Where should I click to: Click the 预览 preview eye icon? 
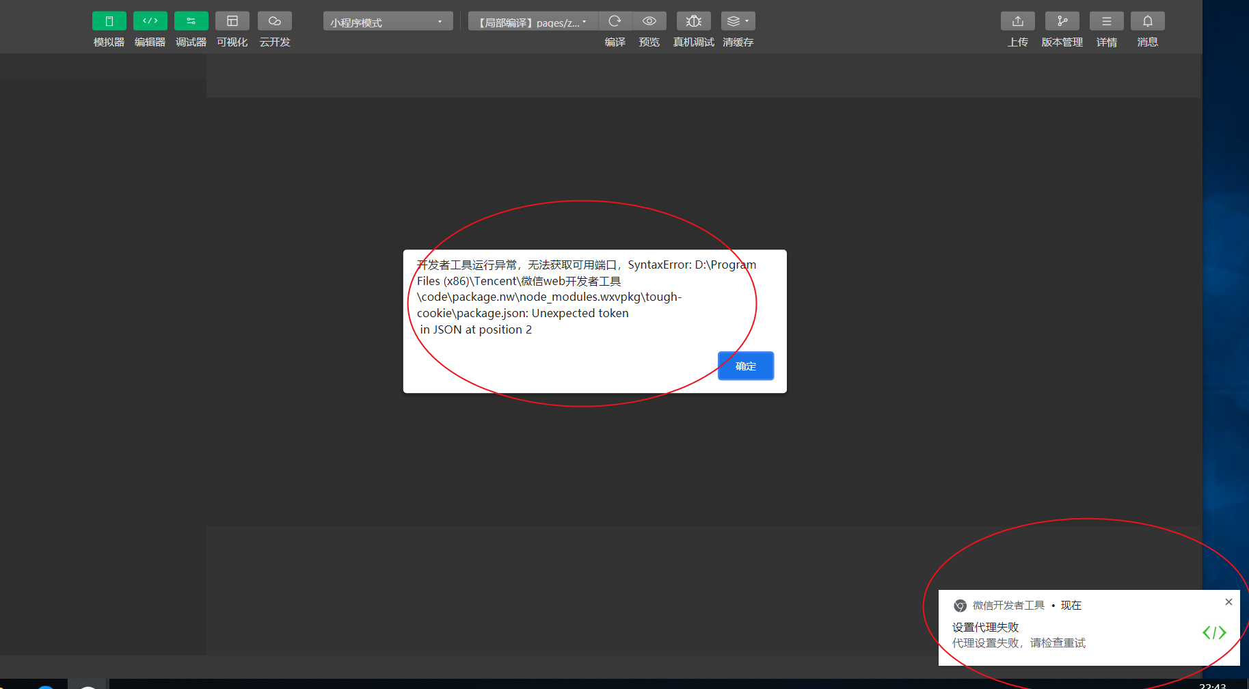click(649, 21)
